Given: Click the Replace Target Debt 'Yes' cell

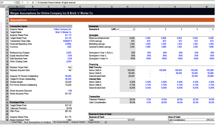Looking at the screenshot, I should point(64,67).
